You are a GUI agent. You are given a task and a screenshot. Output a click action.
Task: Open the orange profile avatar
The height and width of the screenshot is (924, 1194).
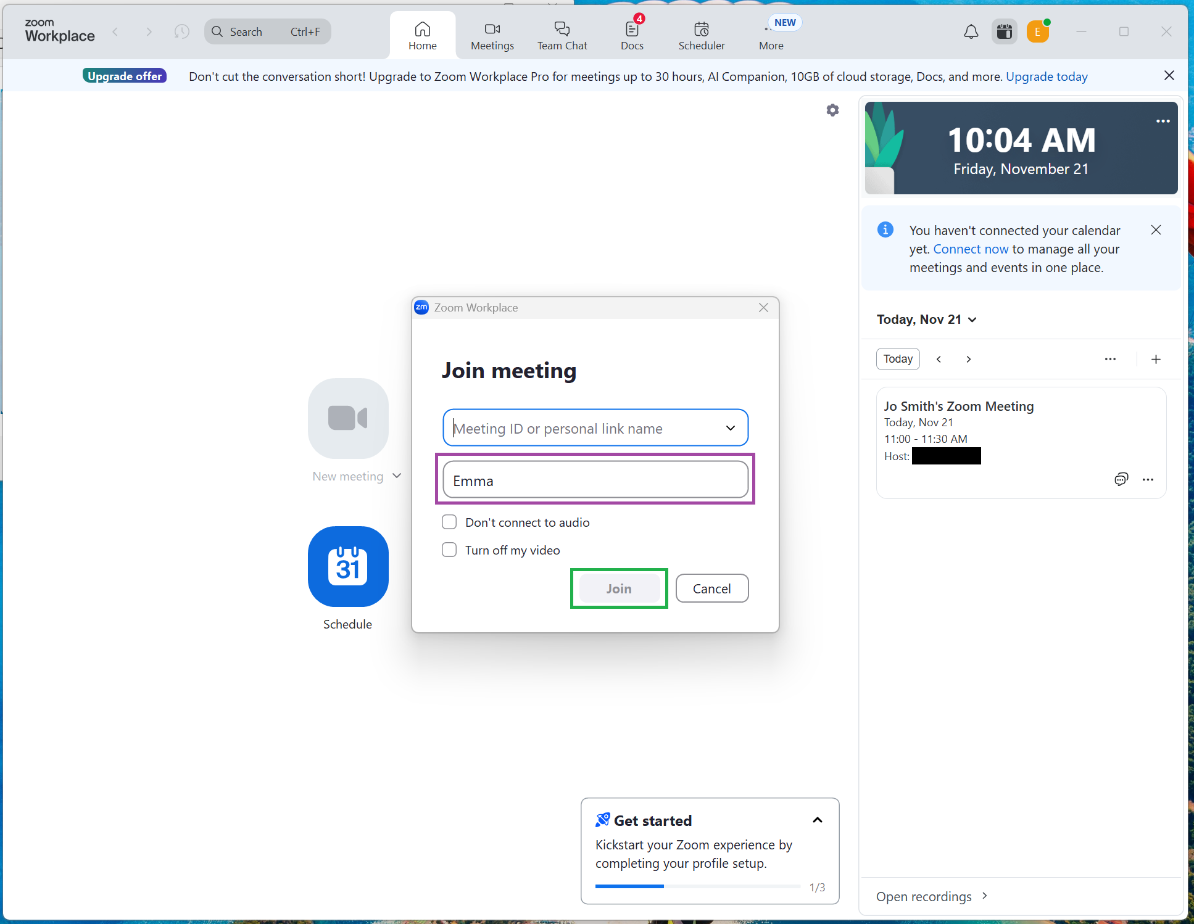[1038, 31]
